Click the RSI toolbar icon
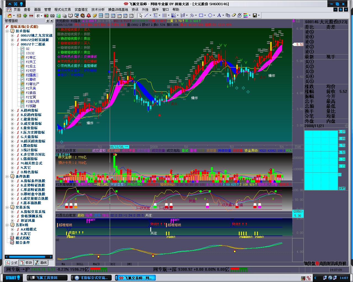The height and width of the screenshot is (282, 353). click(x=19, y=15)
